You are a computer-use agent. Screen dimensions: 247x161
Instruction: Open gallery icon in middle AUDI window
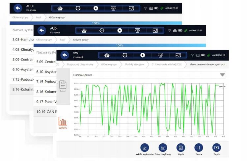(155, 30)
